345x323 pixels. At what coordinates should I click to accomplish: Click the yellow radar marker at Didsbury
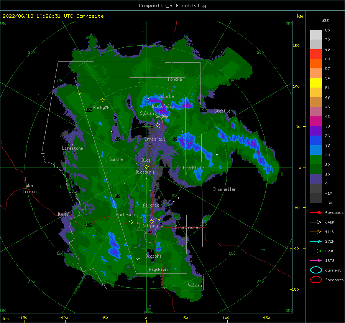[146, 167]
